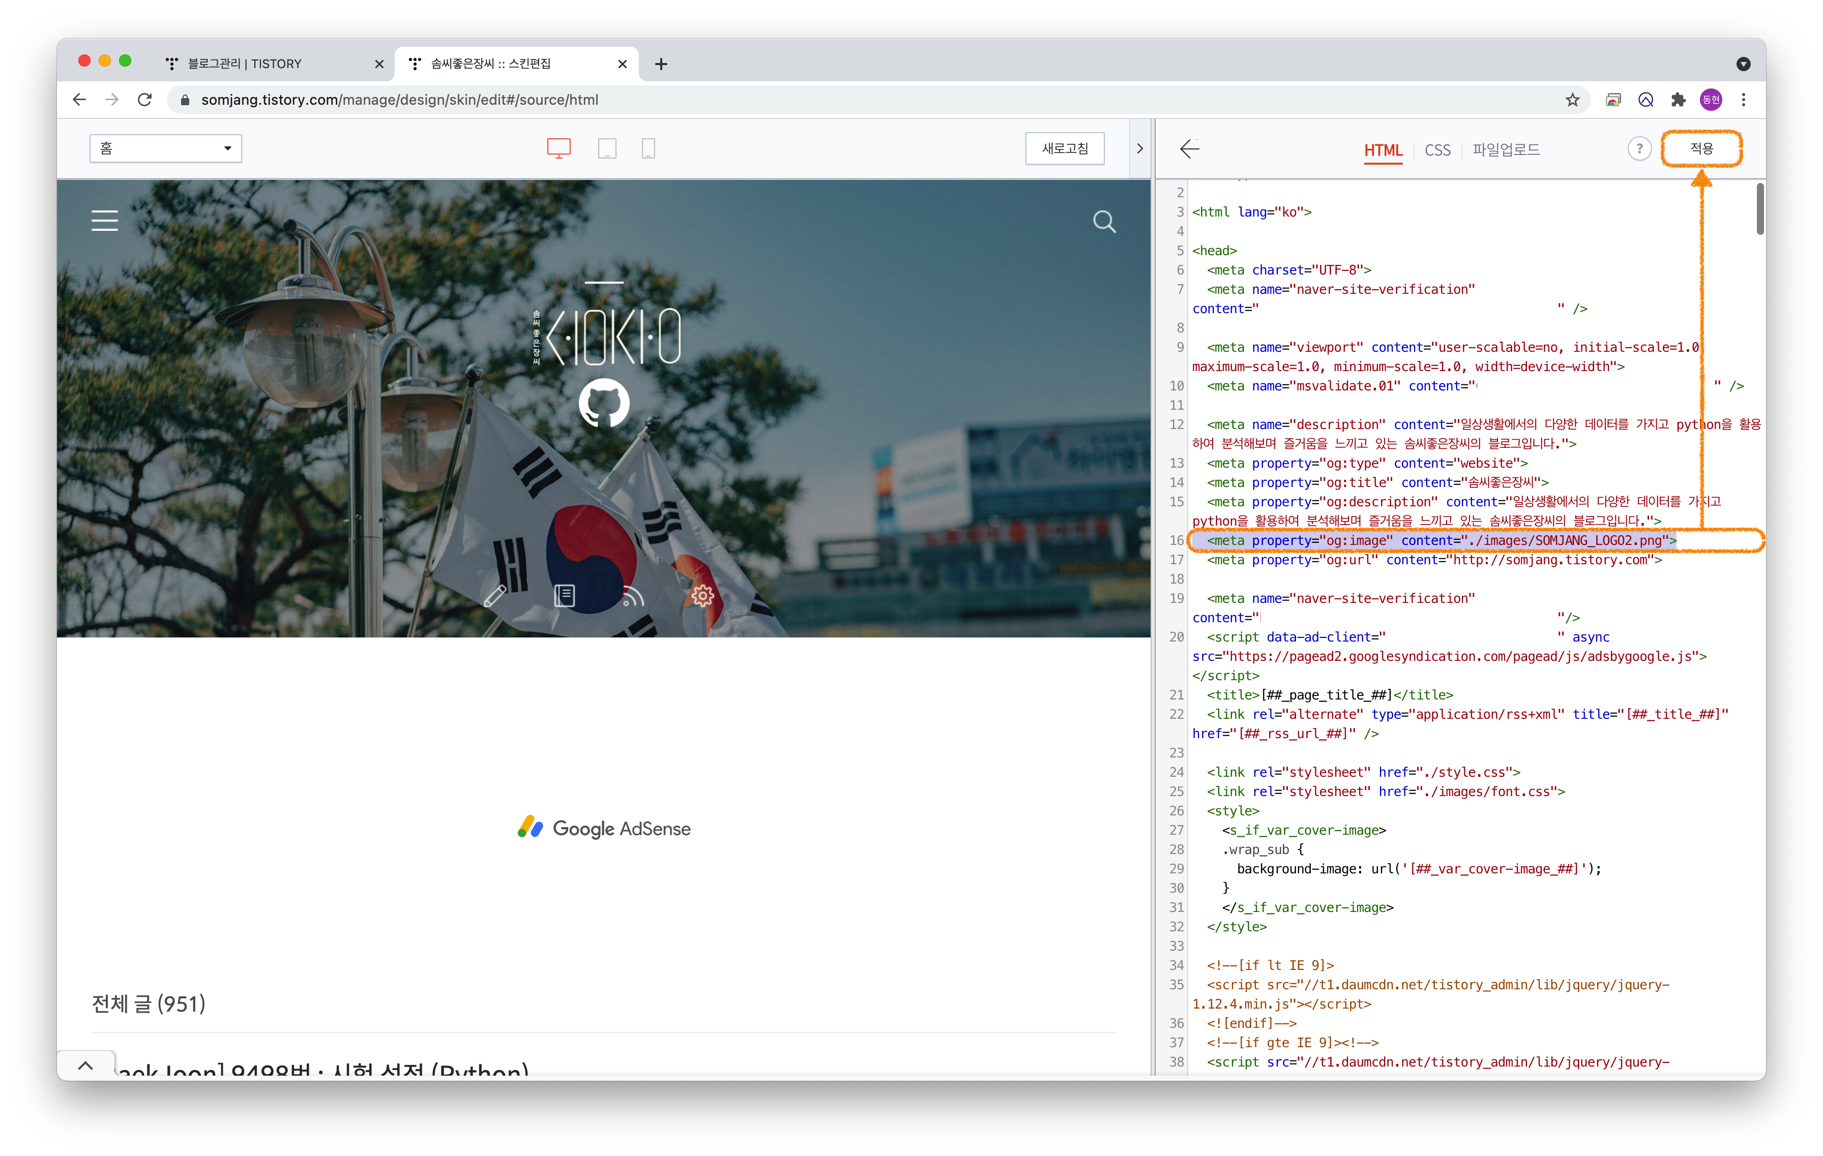
Task: Open the 파일업로드 tab
Action: click(x=1506, y=150)
